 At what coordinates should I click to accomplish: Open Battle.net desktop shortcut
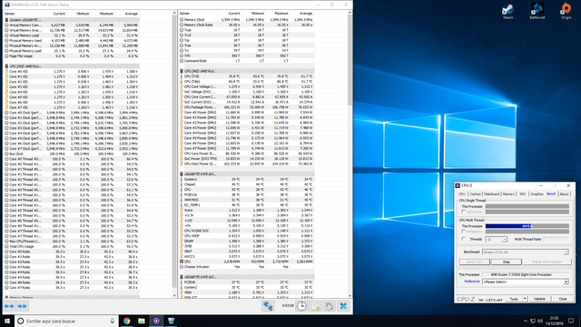click(537, 11)
